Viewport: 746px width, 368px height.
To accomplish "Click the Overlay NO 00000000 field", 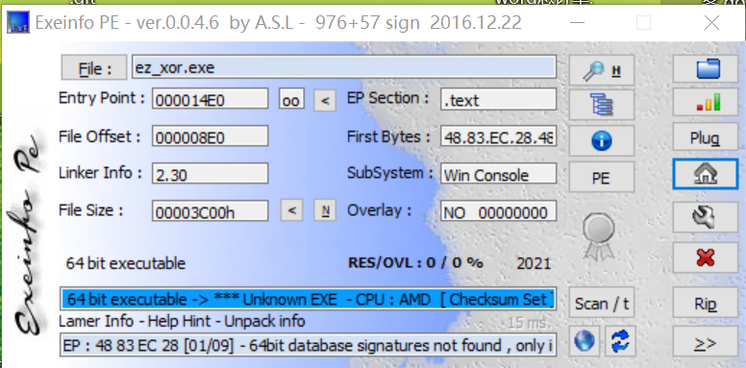I will pos(498,211).
